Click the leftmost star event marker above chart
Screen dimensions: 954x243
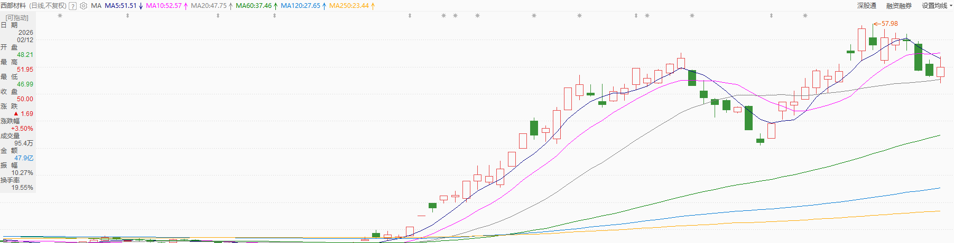click(60, 16)
